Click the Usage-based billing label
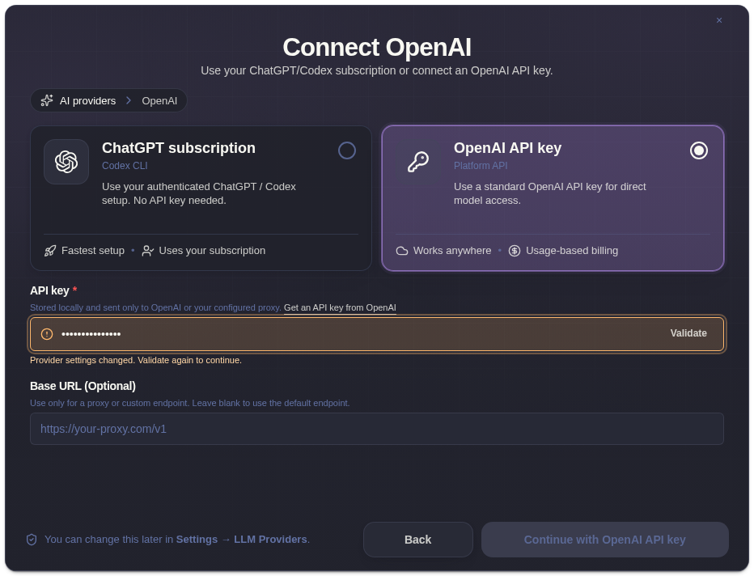Image resolution: width=754 pixels, height=576 pixels. [x=572, y=251]
